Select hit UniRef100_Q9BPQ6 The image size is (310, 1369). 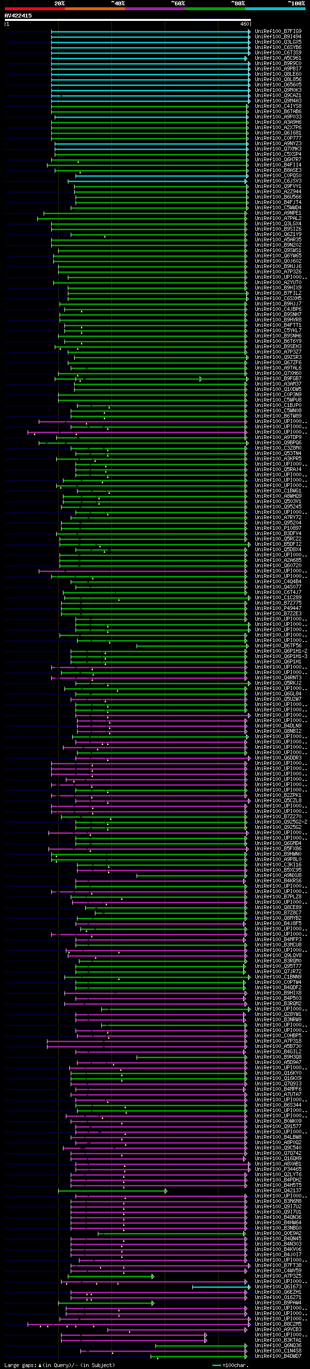click(278, 442)
